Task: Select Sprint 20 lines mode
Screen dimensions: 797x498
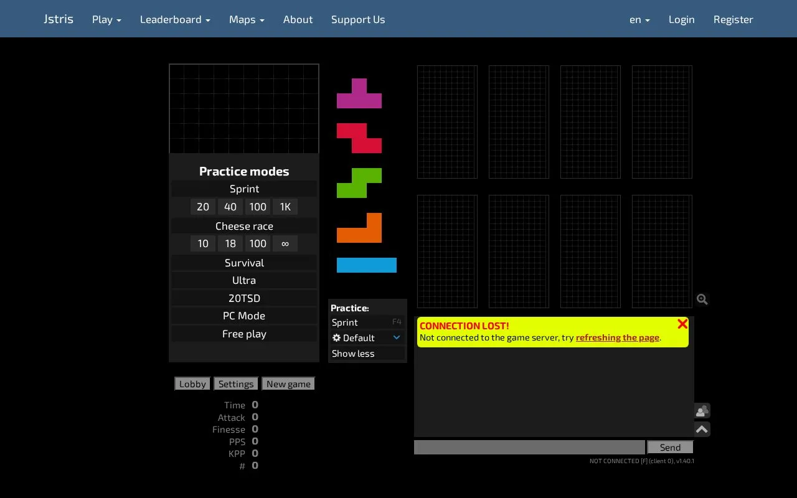Action: tap(203, 207)
